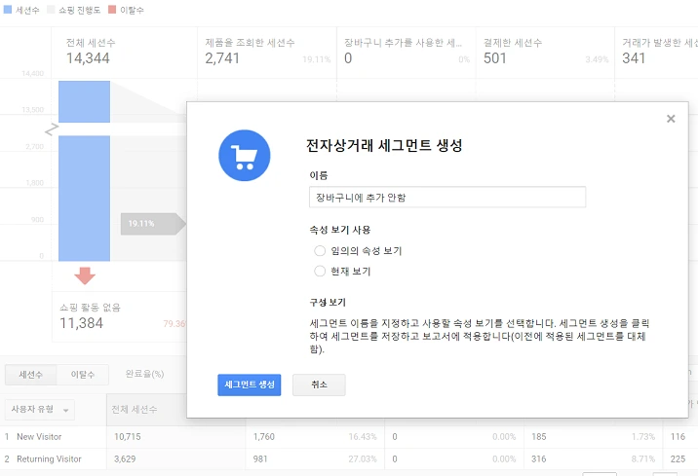
Task: Click the red abandonment down arrow
Action: pyautogui.click(x=85, y=275)
